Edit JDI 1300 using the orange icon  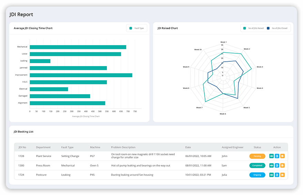coord(282,165)
